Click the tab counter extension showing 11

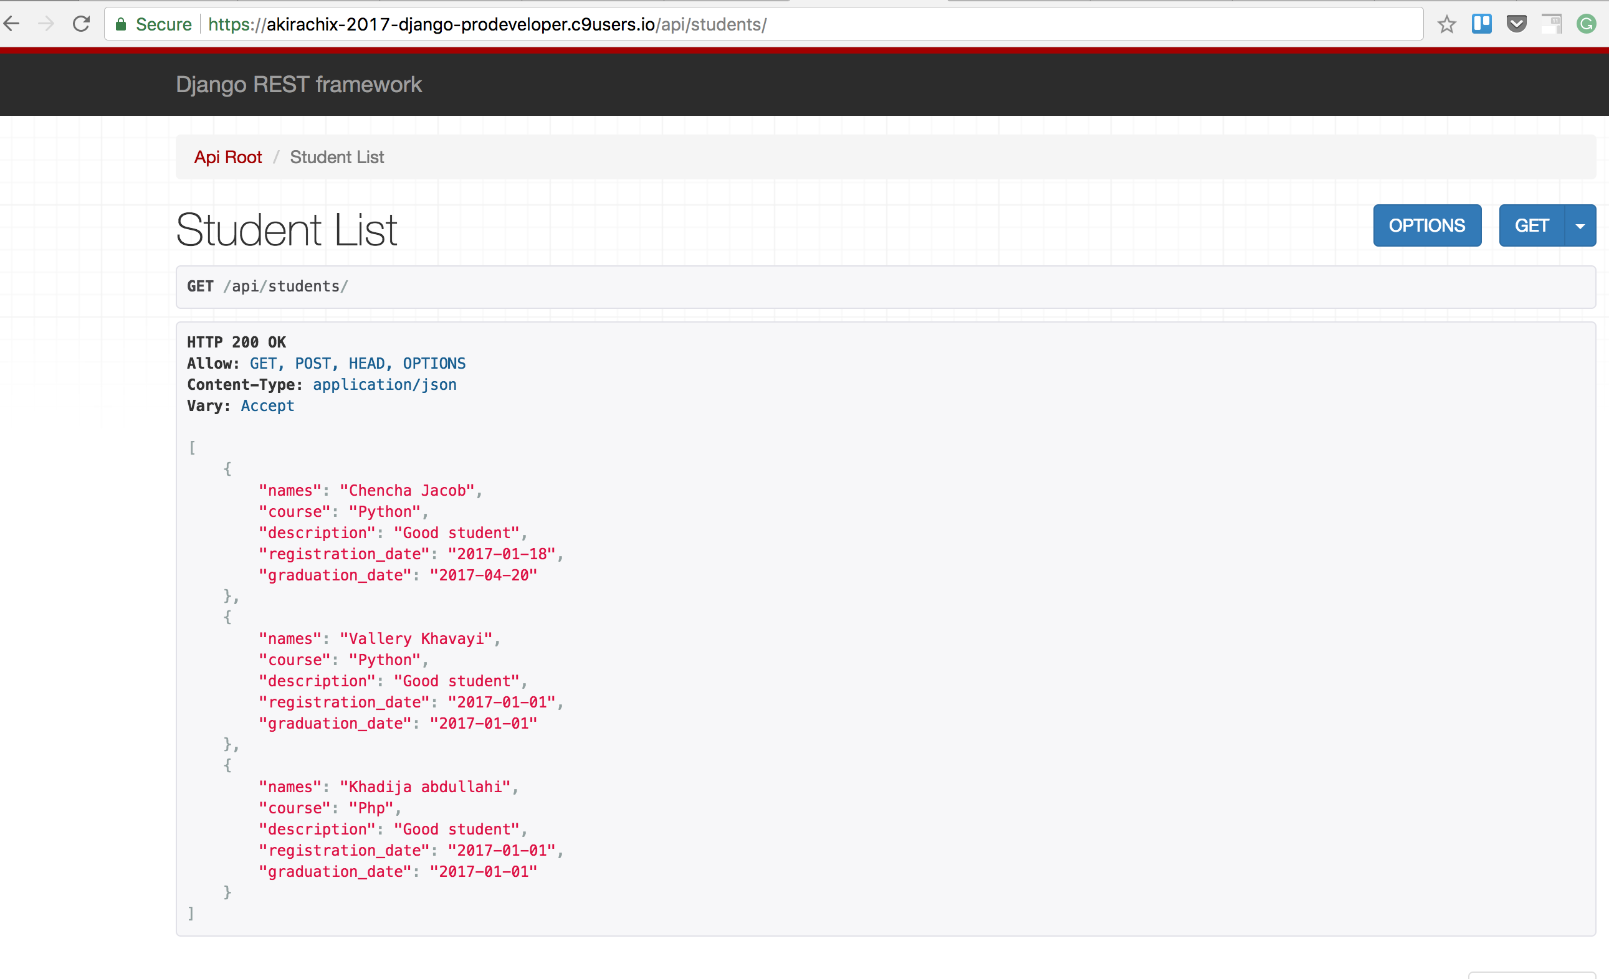pyautogui.click(x=1551, y=24)
